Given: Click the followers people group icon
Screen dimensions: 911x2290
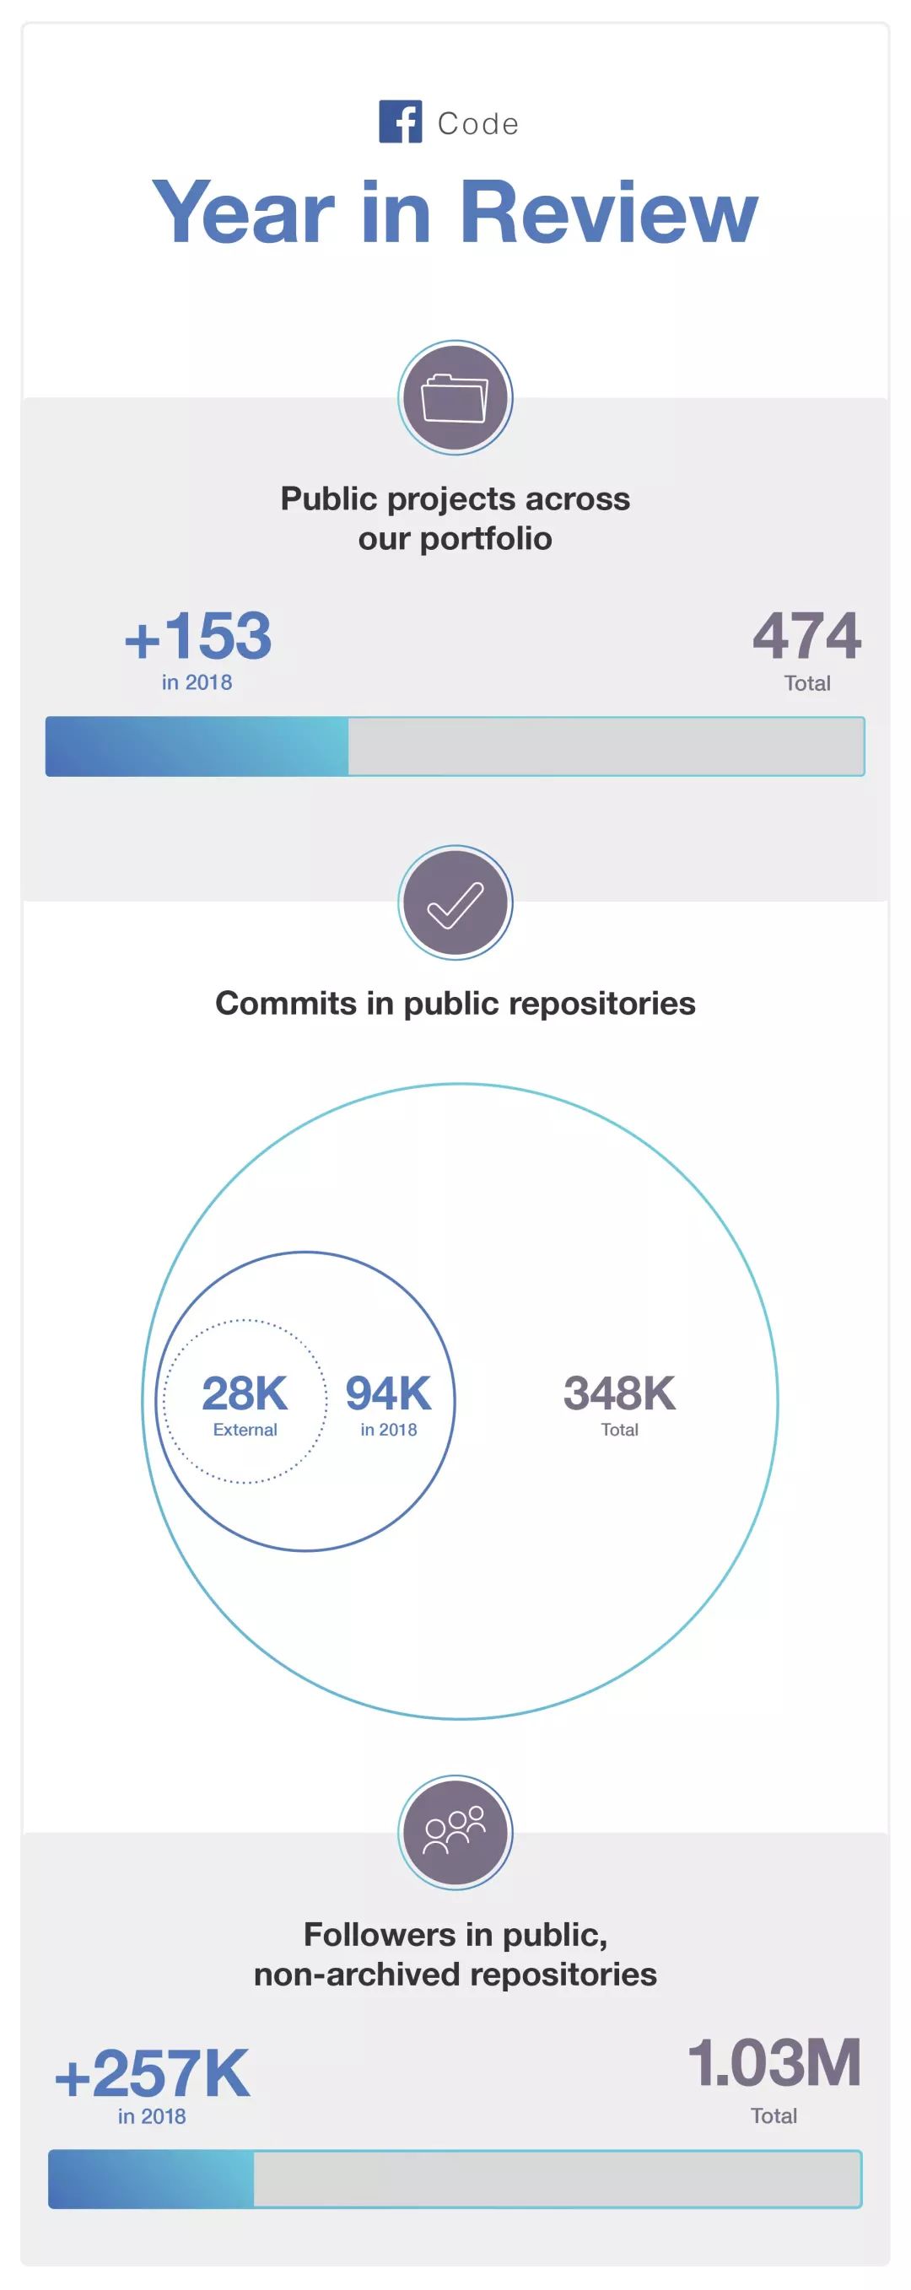Looking at the screenshot, I should tap(455, 1832).
